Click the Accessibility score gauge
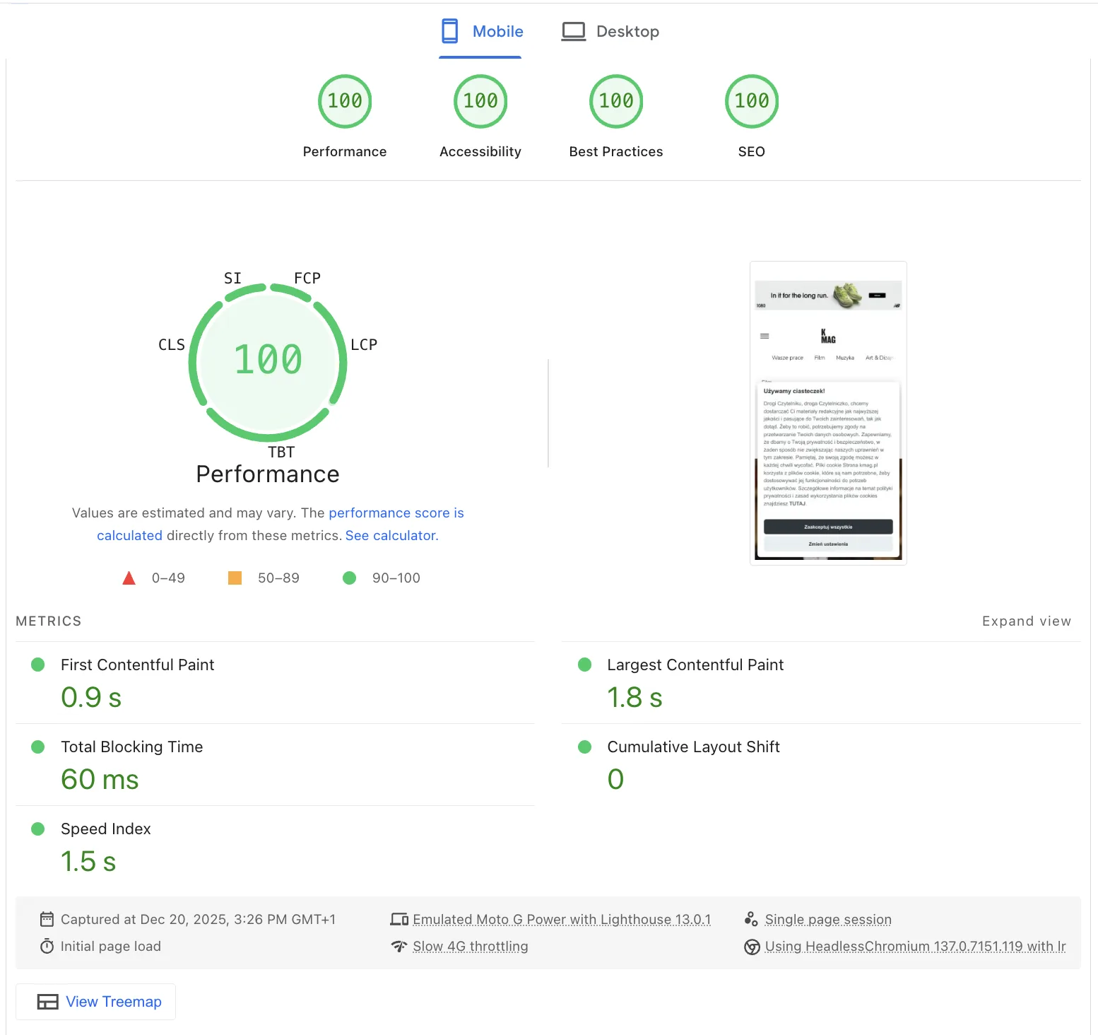The height and width of the screenshot is (1035, 1098). tap(480, 102)
